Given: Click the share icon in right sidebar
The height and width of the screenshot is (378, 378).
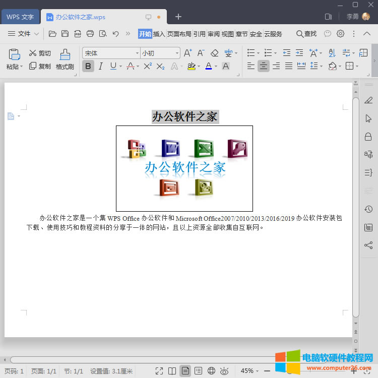Looking at the screenshot, I should point(368,245).
